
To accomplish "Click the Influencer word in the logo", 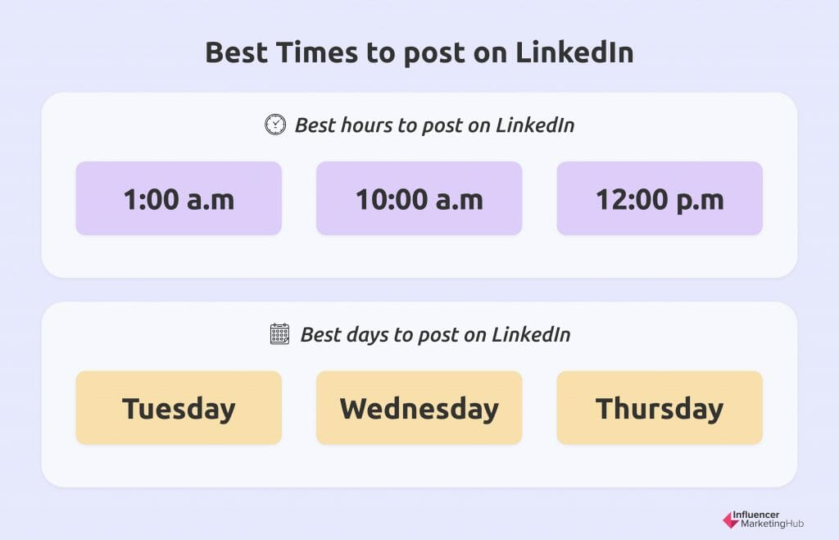I will click(756, 515).
